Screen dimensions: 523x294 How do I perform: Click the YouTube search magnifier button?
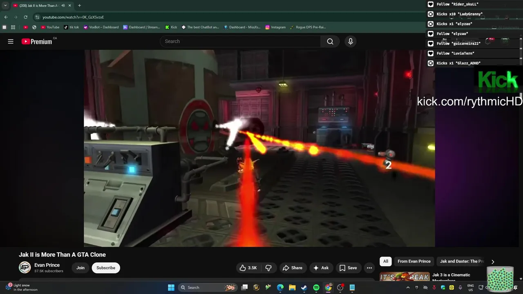pos(330,41)
